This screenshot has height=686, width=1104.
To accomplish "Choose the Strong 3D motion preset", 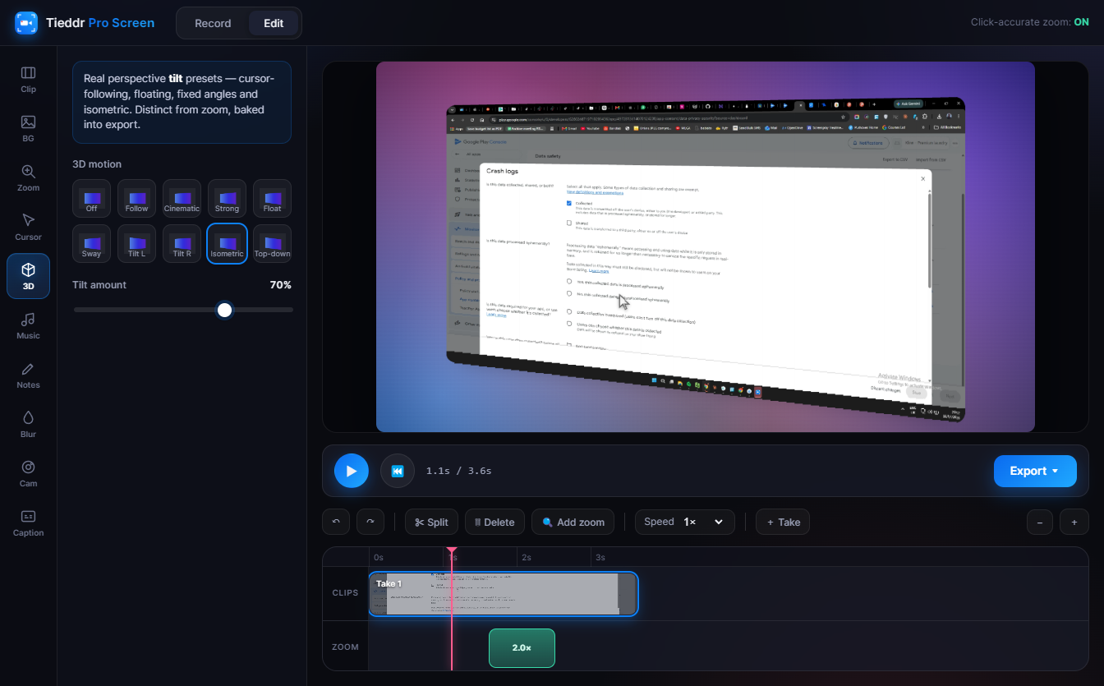I will click(227, 198).
